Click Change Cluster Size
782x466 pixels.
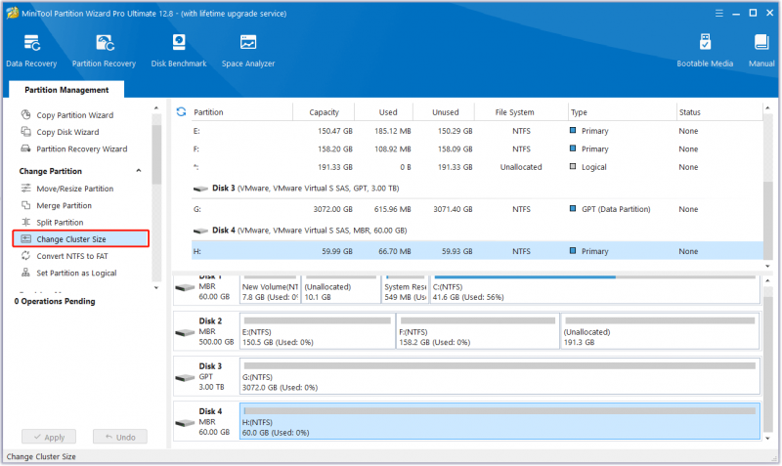pos(81,238)
